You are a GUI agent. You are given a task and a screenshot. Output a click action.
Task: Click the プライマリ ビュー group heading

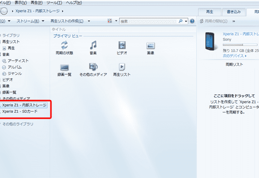click(68, 36)
